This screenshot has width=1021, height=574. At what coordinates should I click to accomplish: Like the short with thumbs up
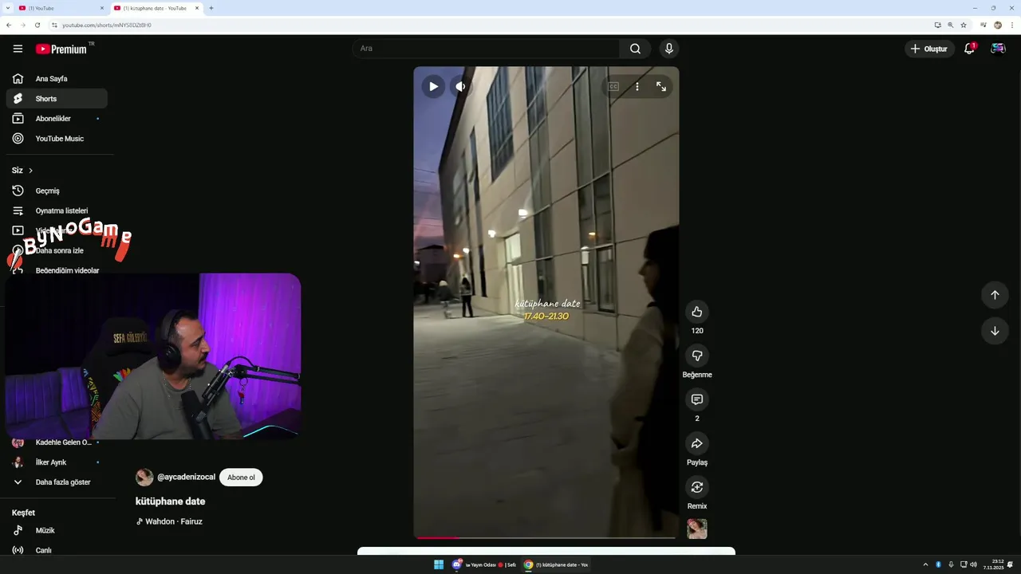click(697, 312)
